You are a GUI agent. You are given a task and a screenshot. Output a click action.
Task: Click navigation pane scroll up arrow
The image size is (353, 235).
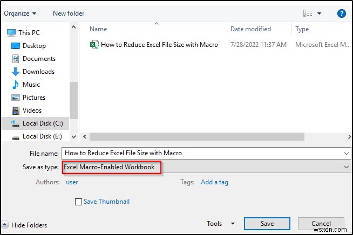73,27
